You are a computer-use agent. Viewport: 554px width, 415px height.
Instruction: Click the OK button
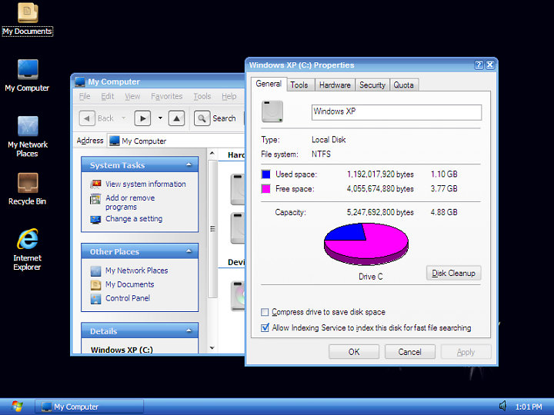tap(354, 352)
